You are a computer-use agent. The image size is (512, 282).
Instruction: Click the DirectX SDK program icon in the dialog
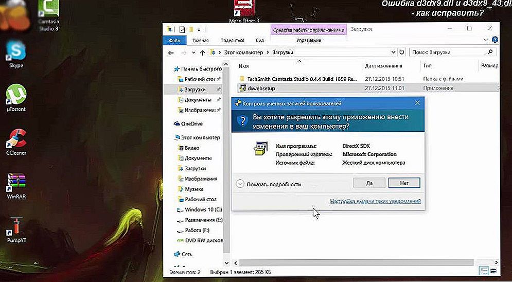point(260,149)
